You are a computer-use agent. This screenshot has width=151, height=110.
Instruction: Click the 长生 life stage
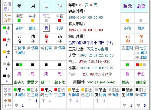pos(141,74)
